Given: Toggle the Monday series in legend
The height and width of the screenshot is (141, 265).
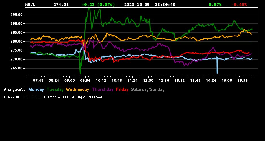Looking at the screenshot, I should pos(36,89).
